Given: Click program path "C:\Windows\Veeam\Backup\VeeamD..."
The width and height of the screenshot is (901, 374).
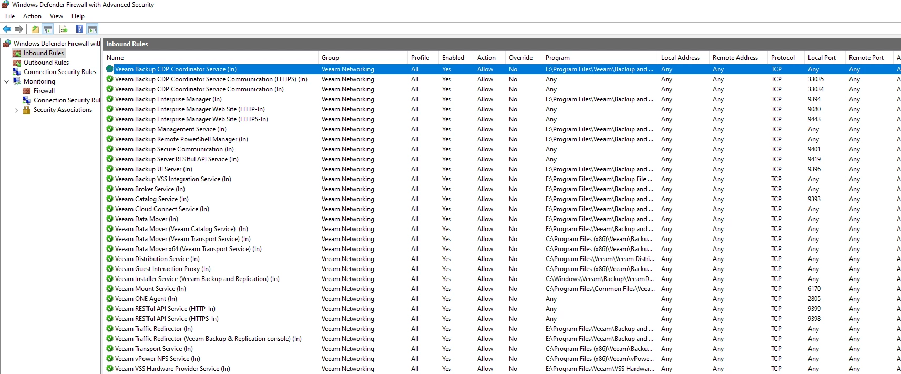Looking at the screenshot, I should coord(600,279).
